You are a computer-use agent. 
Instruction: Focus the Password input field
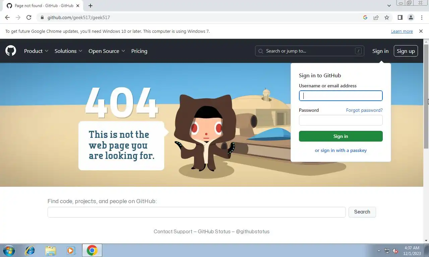click(x=341, y=120)
